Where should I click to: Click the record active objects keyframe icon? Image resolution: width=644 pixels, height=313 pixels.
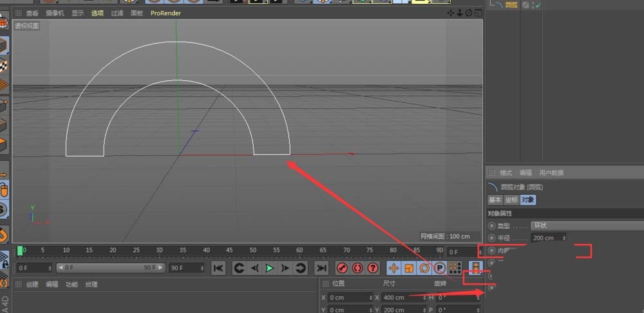pyautogui.click(x=342, y=268)
